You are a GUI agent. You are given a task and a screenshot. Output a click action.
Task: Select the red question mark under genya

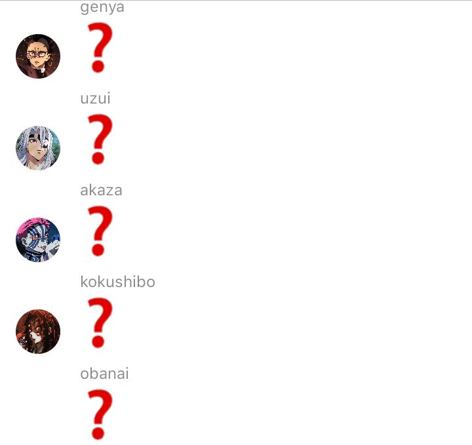100,48
